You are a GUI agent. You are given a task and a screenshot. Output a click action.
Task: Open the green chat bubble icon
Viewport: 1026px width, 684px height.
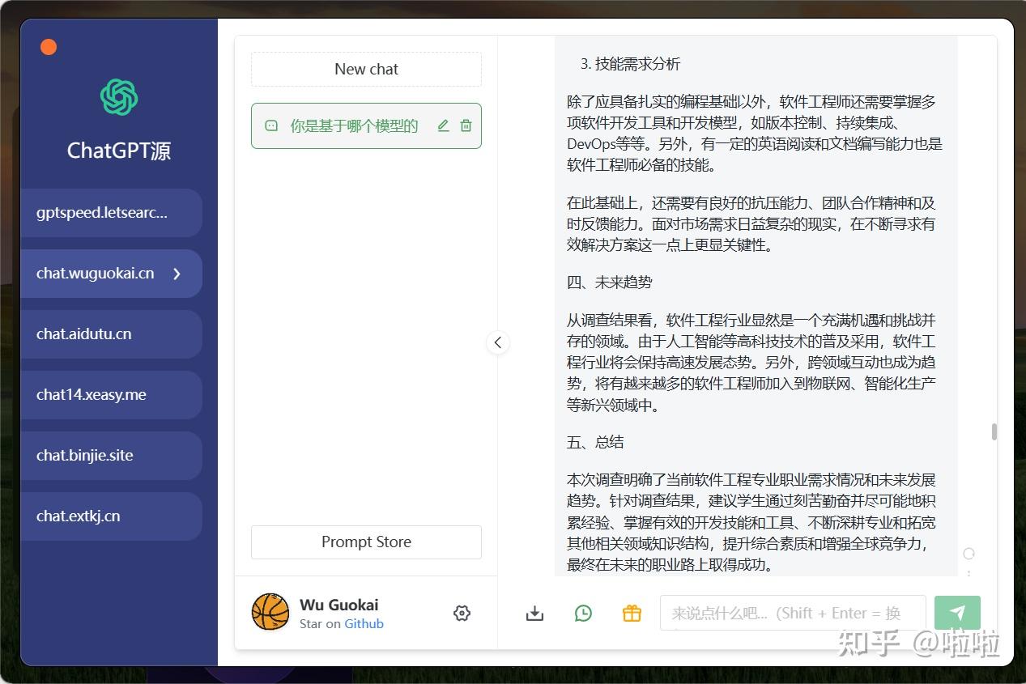[583, 613]
